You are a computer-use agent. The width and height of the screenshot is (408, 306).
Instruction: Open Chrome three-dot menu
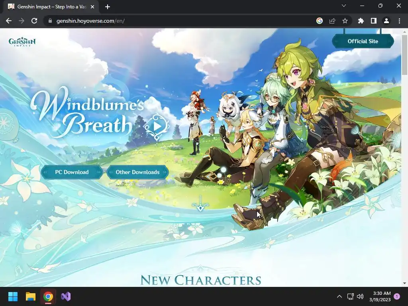pos(399,21)
